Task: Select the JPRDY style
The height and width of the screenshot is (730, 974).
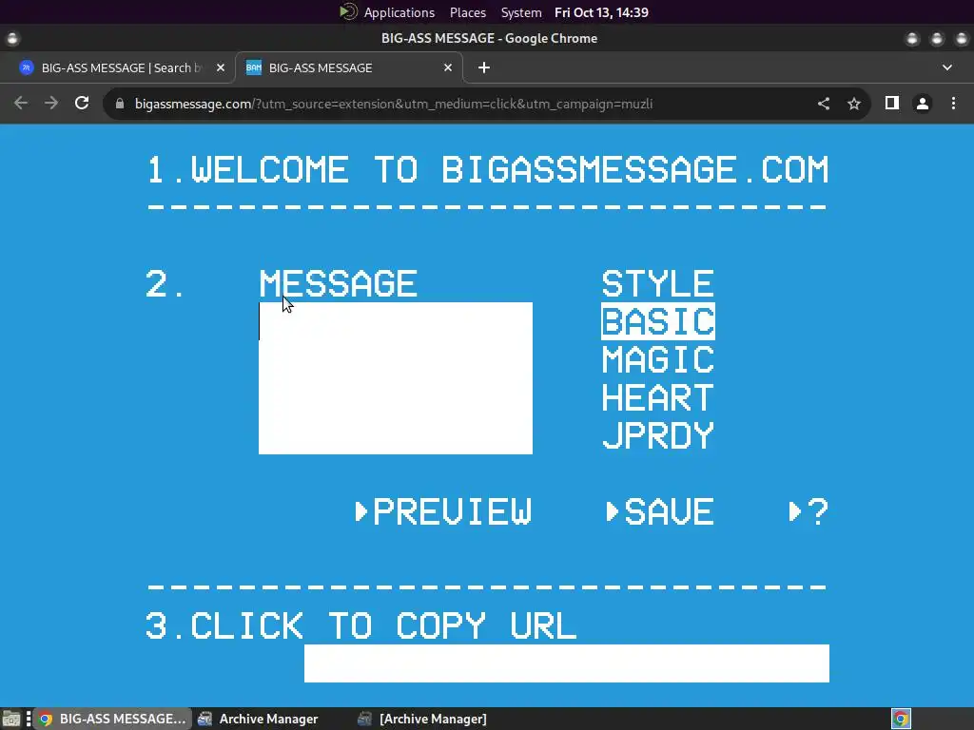Action: click(x=658, y=435)
